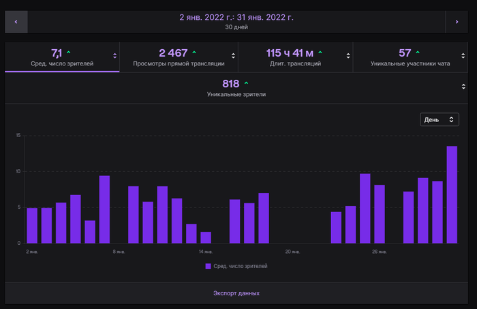This screenshot has width=477, height=309.
Task: Click the green trend arrow next to 818
Action: [246, 83]
